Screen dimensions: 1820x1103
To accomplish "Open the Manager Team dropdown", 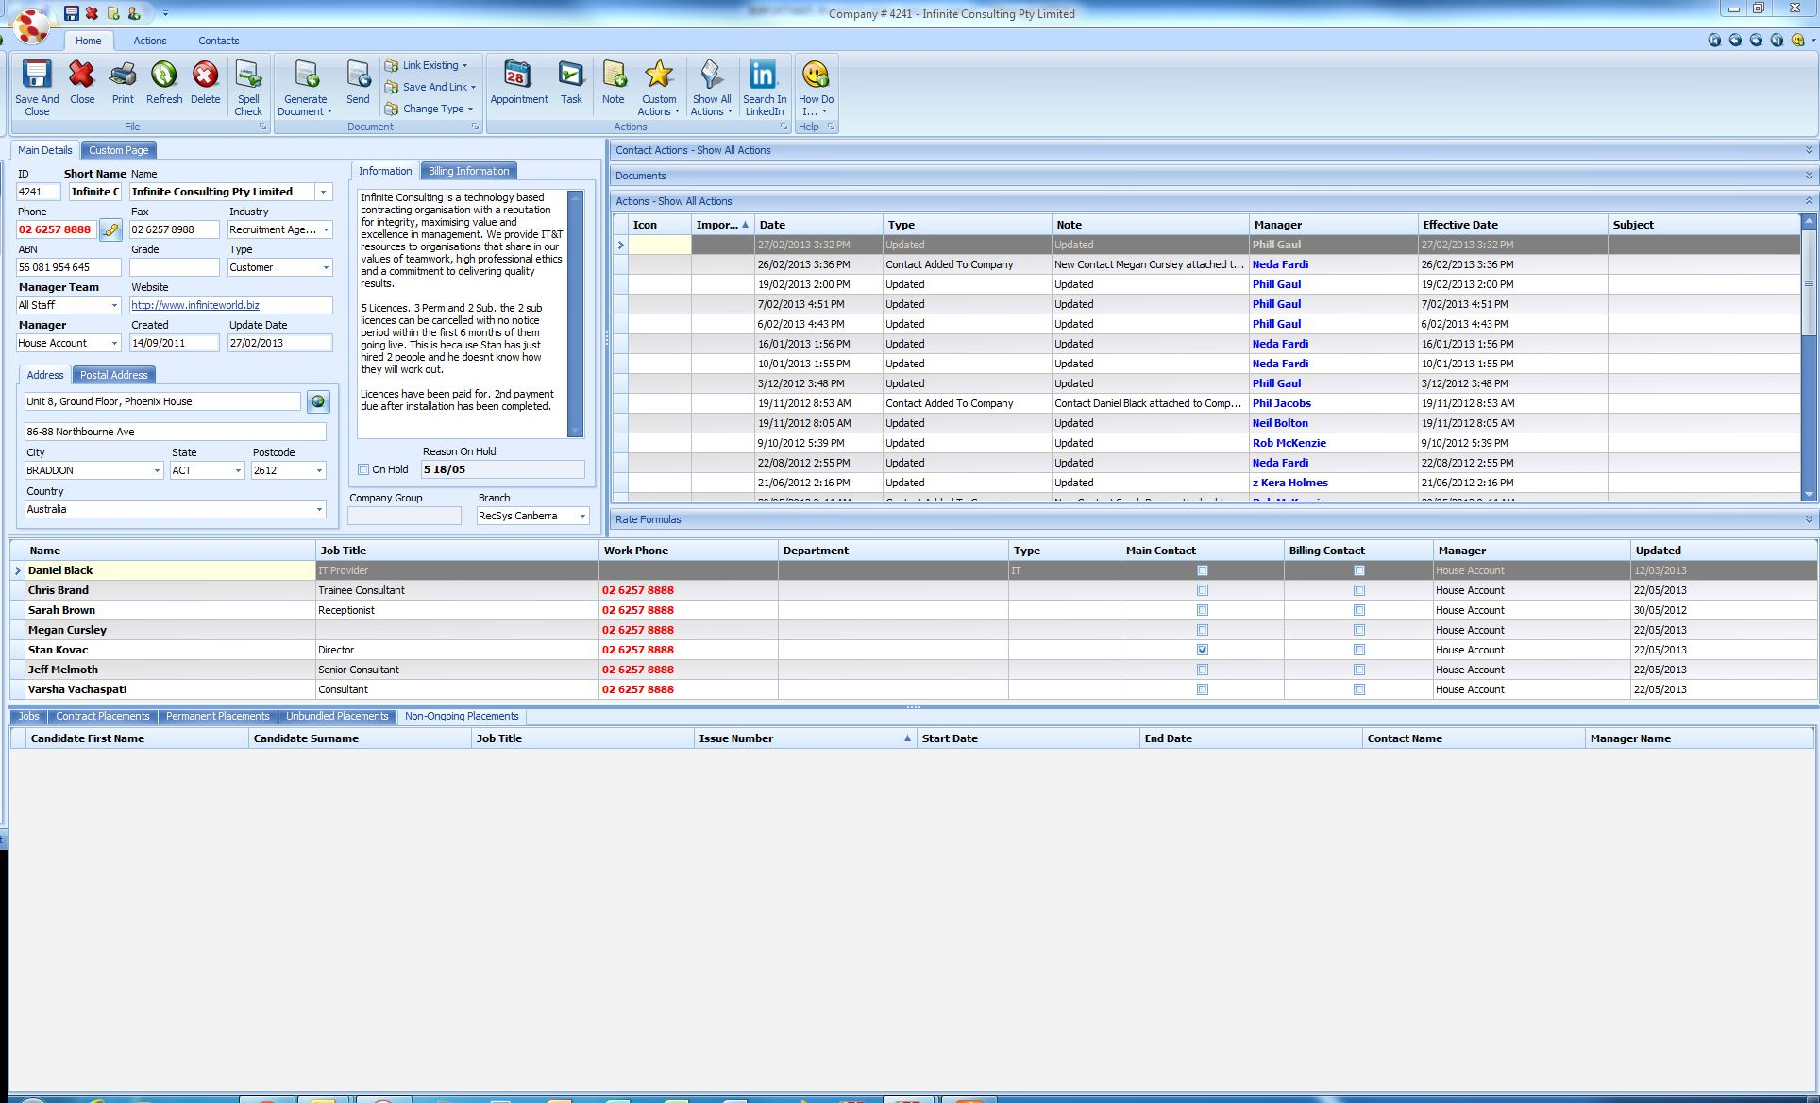I will pyautogui.click(x=114, y=304).
